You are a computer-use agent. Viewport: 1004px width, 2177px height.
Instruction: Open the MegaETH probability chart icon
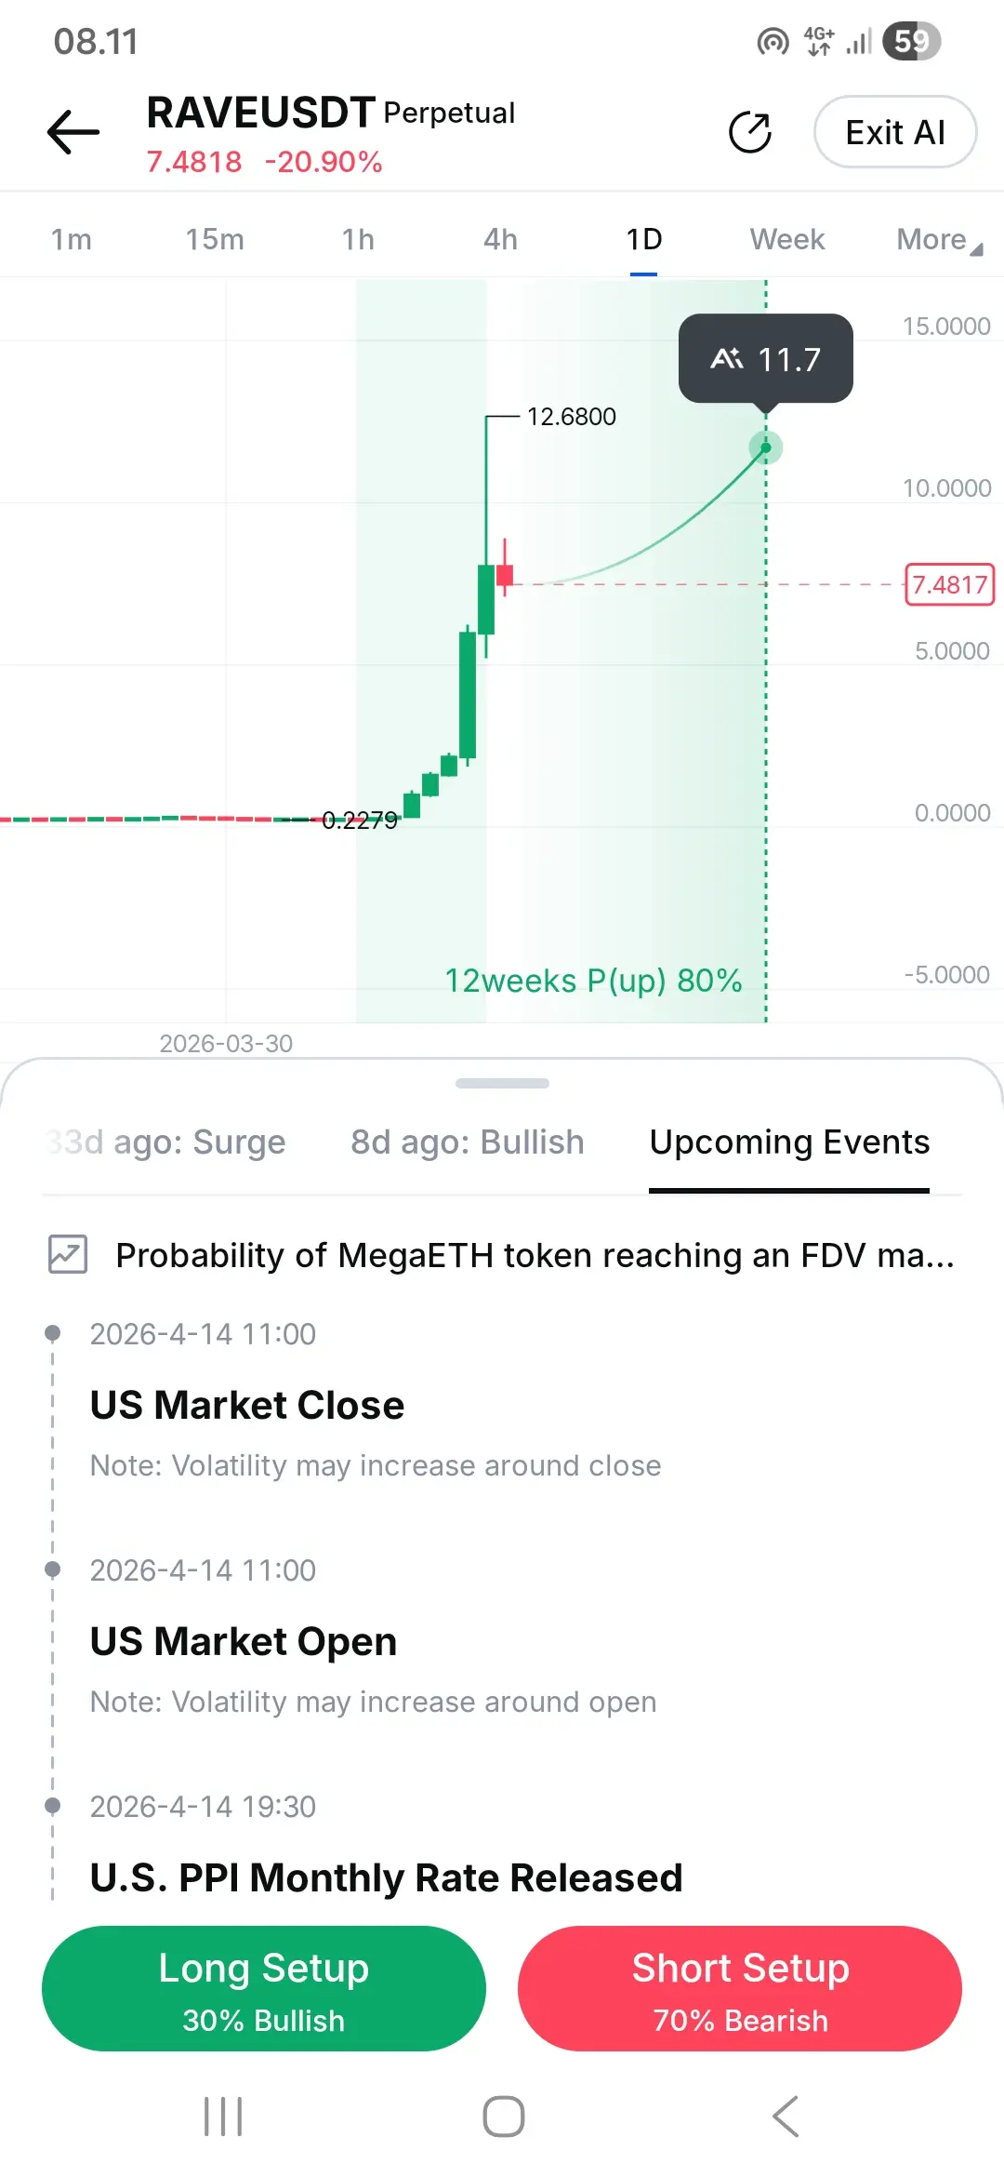coord(68,1255)
